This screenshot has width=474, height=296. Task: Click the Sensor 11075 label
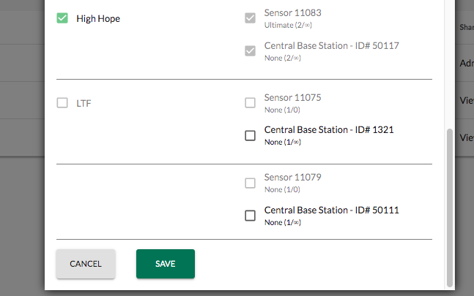click(292, 97)
